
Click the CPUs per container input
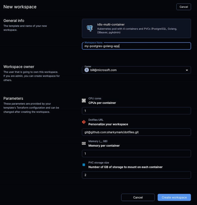136,111
